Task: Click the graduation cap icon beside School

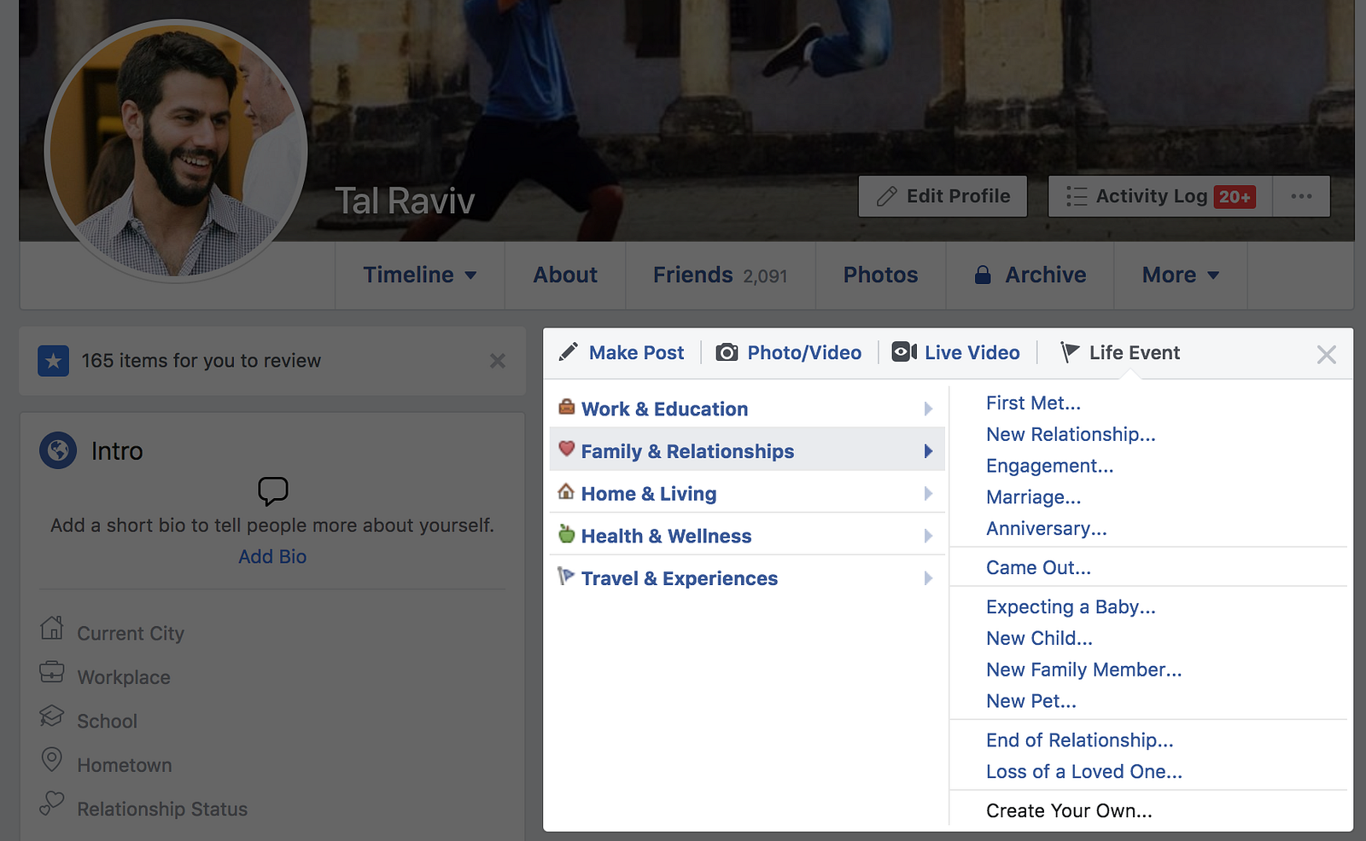Action: (51, 716)
